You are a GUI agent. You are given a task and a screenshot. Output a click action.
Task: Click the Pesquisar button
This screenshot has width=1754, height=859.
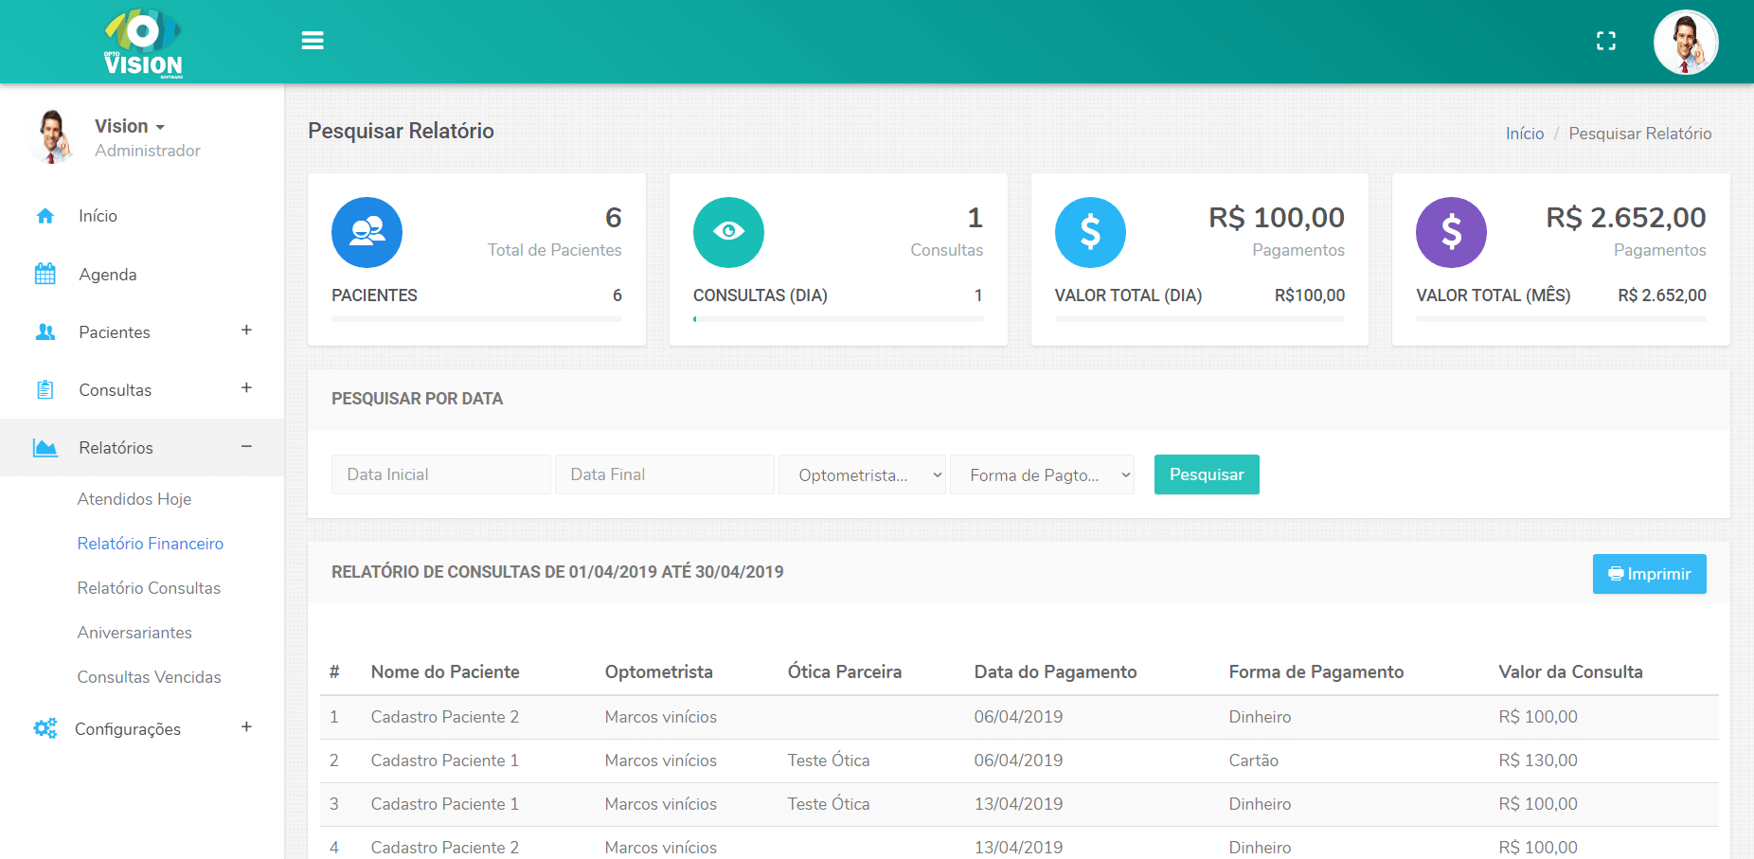point(1206,474)
